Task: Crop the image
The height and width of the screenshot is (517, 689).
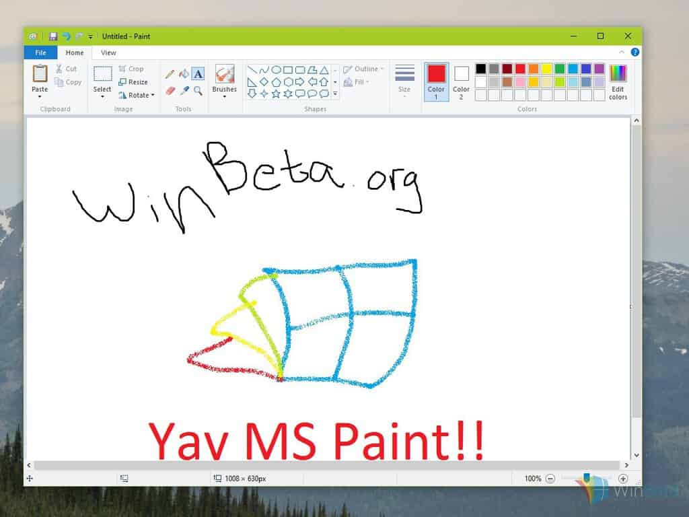Action: click(131, 69)
